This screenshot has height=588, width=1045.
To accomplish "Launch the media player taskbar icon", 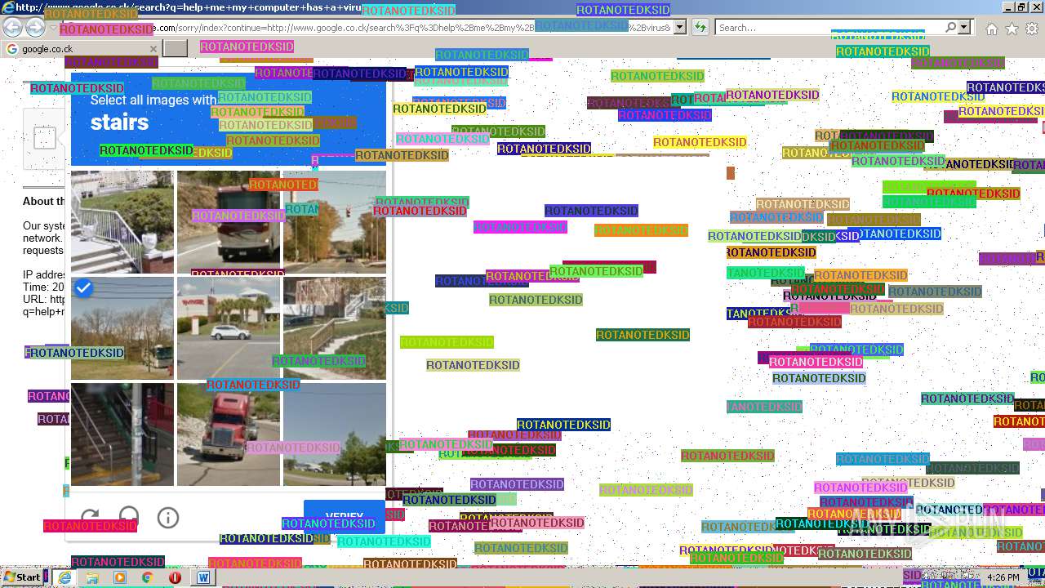I will [120, 577].
